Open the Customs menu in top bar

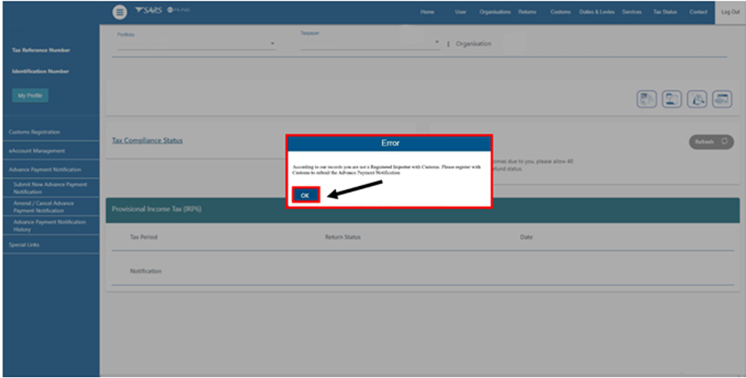coord(560,12)
